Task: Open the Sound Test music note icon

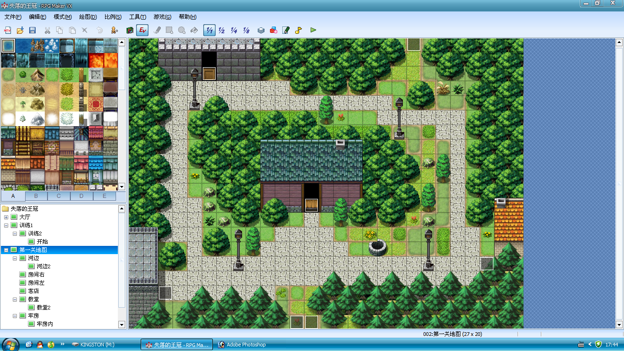Action: point(298,30)
